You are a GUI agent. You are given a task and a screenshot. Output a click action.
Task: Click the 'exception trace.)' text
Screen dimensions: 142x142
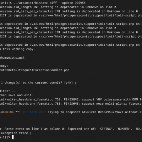(x=16, y=133)
